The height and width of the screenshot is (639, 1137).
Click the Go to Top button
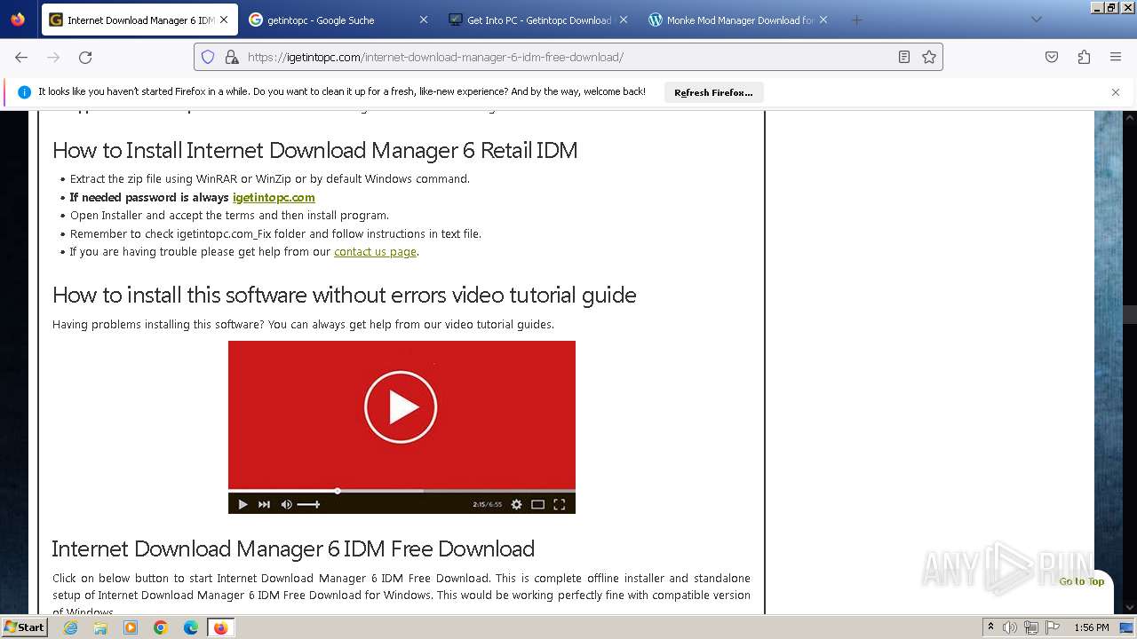pyautogui.click(x=1081, y=581)
